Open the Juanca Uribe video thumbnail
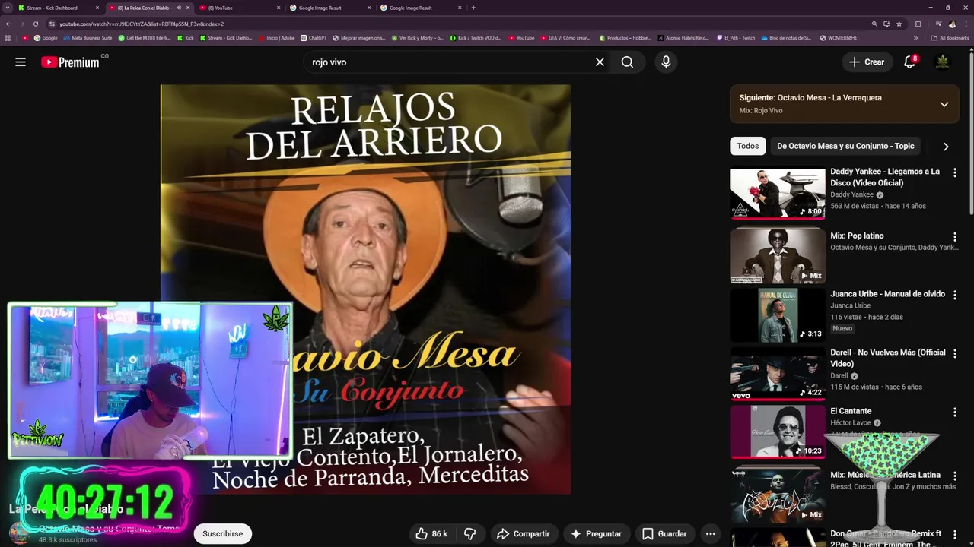This screenshot has width=974, height=547. pyautogui.click(x=778, y=315)
